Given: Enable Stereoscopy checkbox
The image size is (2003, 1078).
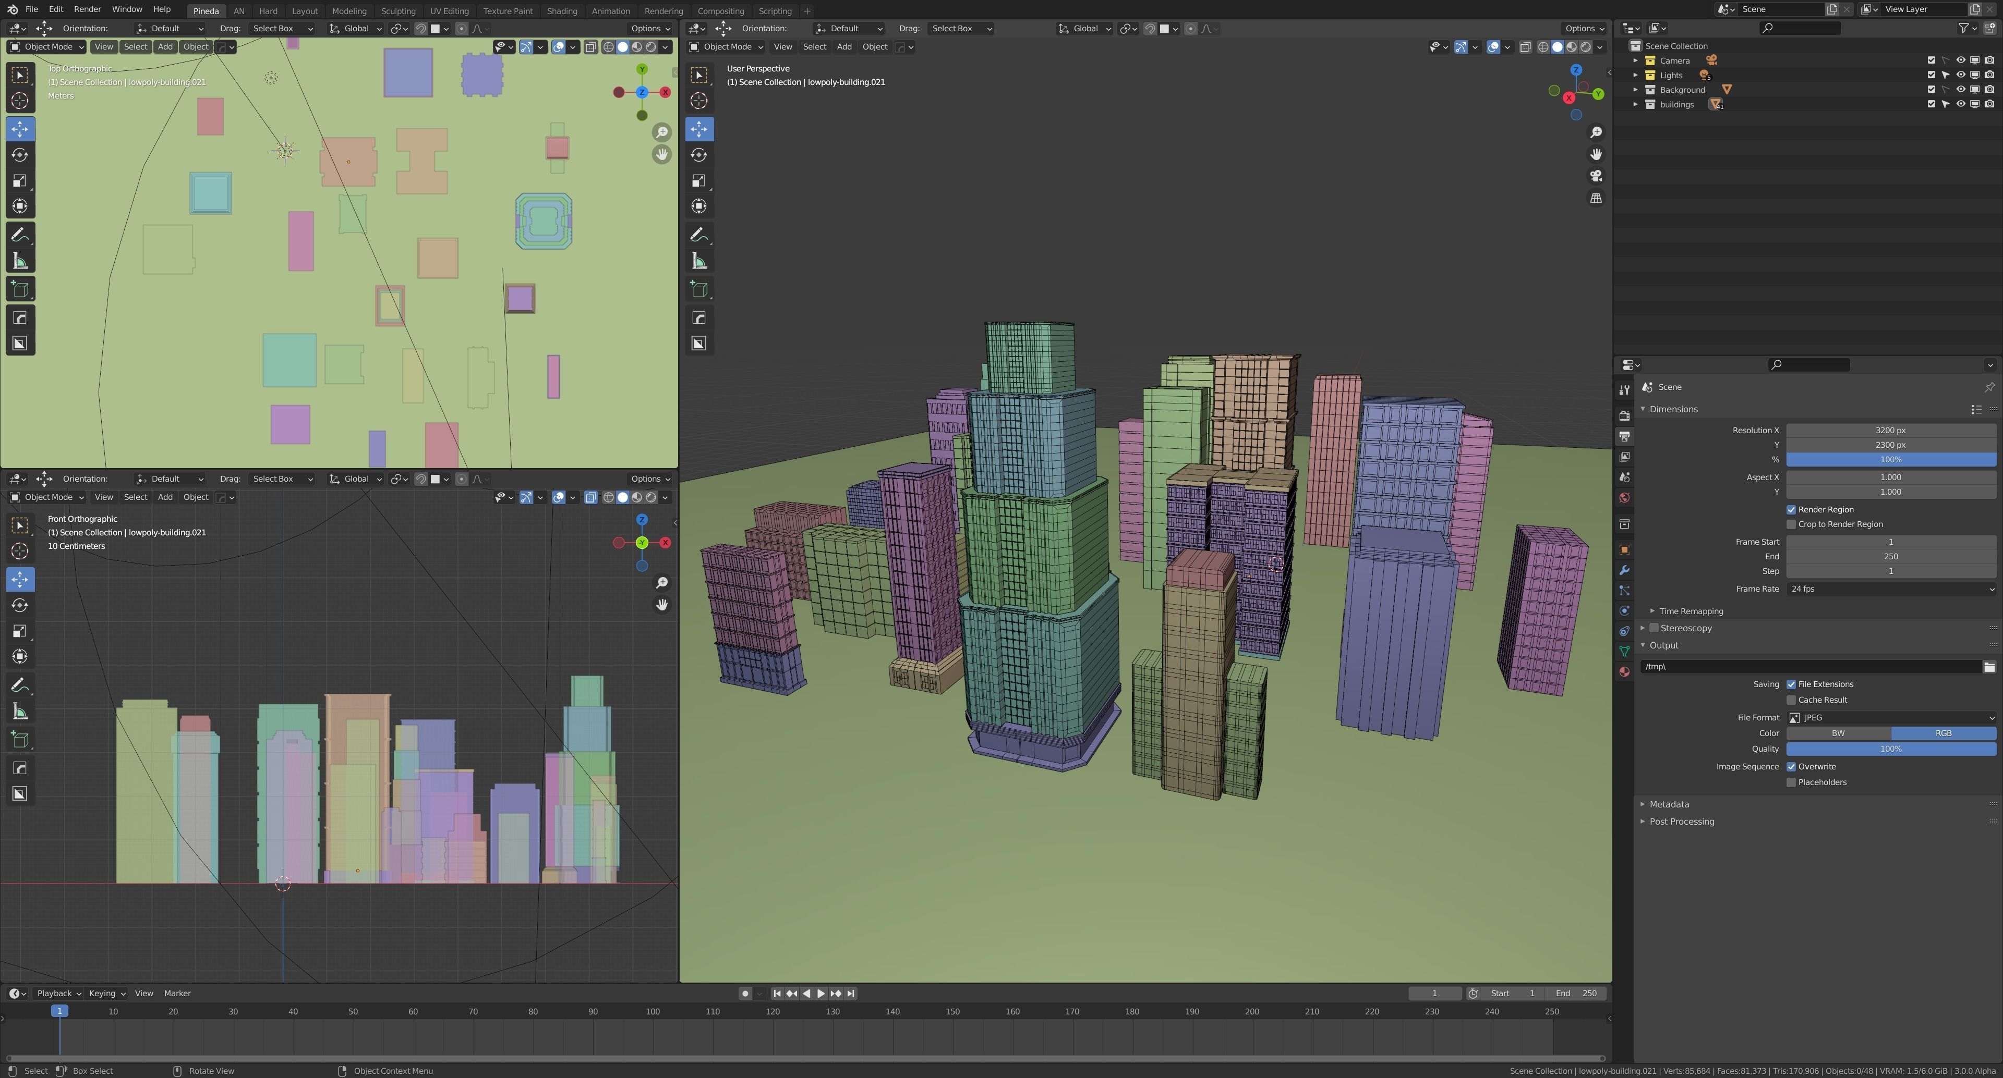Looking at the screenshot, I should point(1654,628).
